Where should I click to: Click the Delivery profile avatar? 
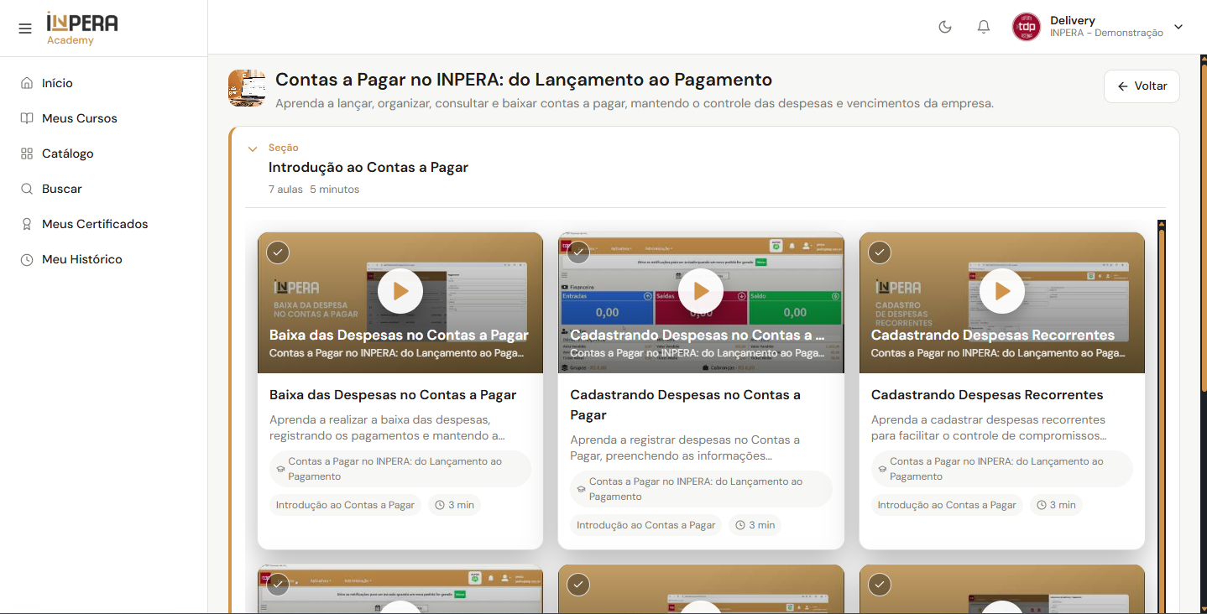click(x=1026, y=27)
